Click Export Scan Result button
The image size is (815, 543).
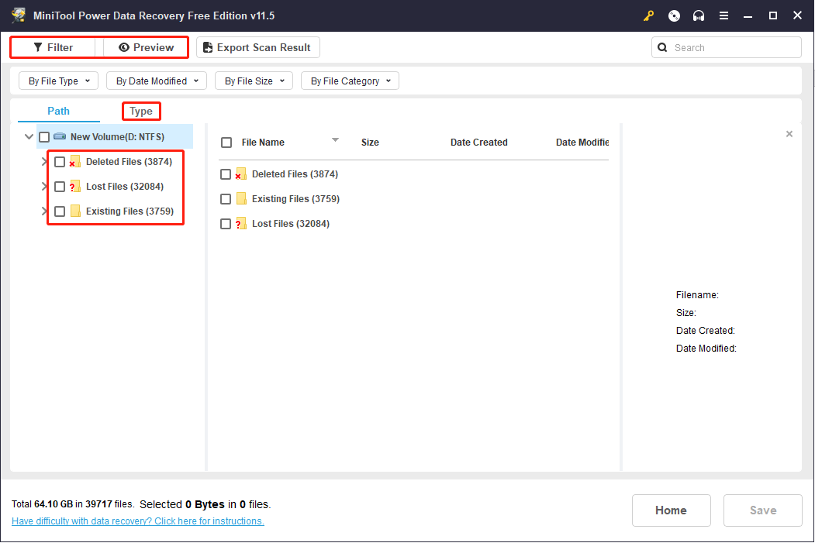tap(257, 47)
